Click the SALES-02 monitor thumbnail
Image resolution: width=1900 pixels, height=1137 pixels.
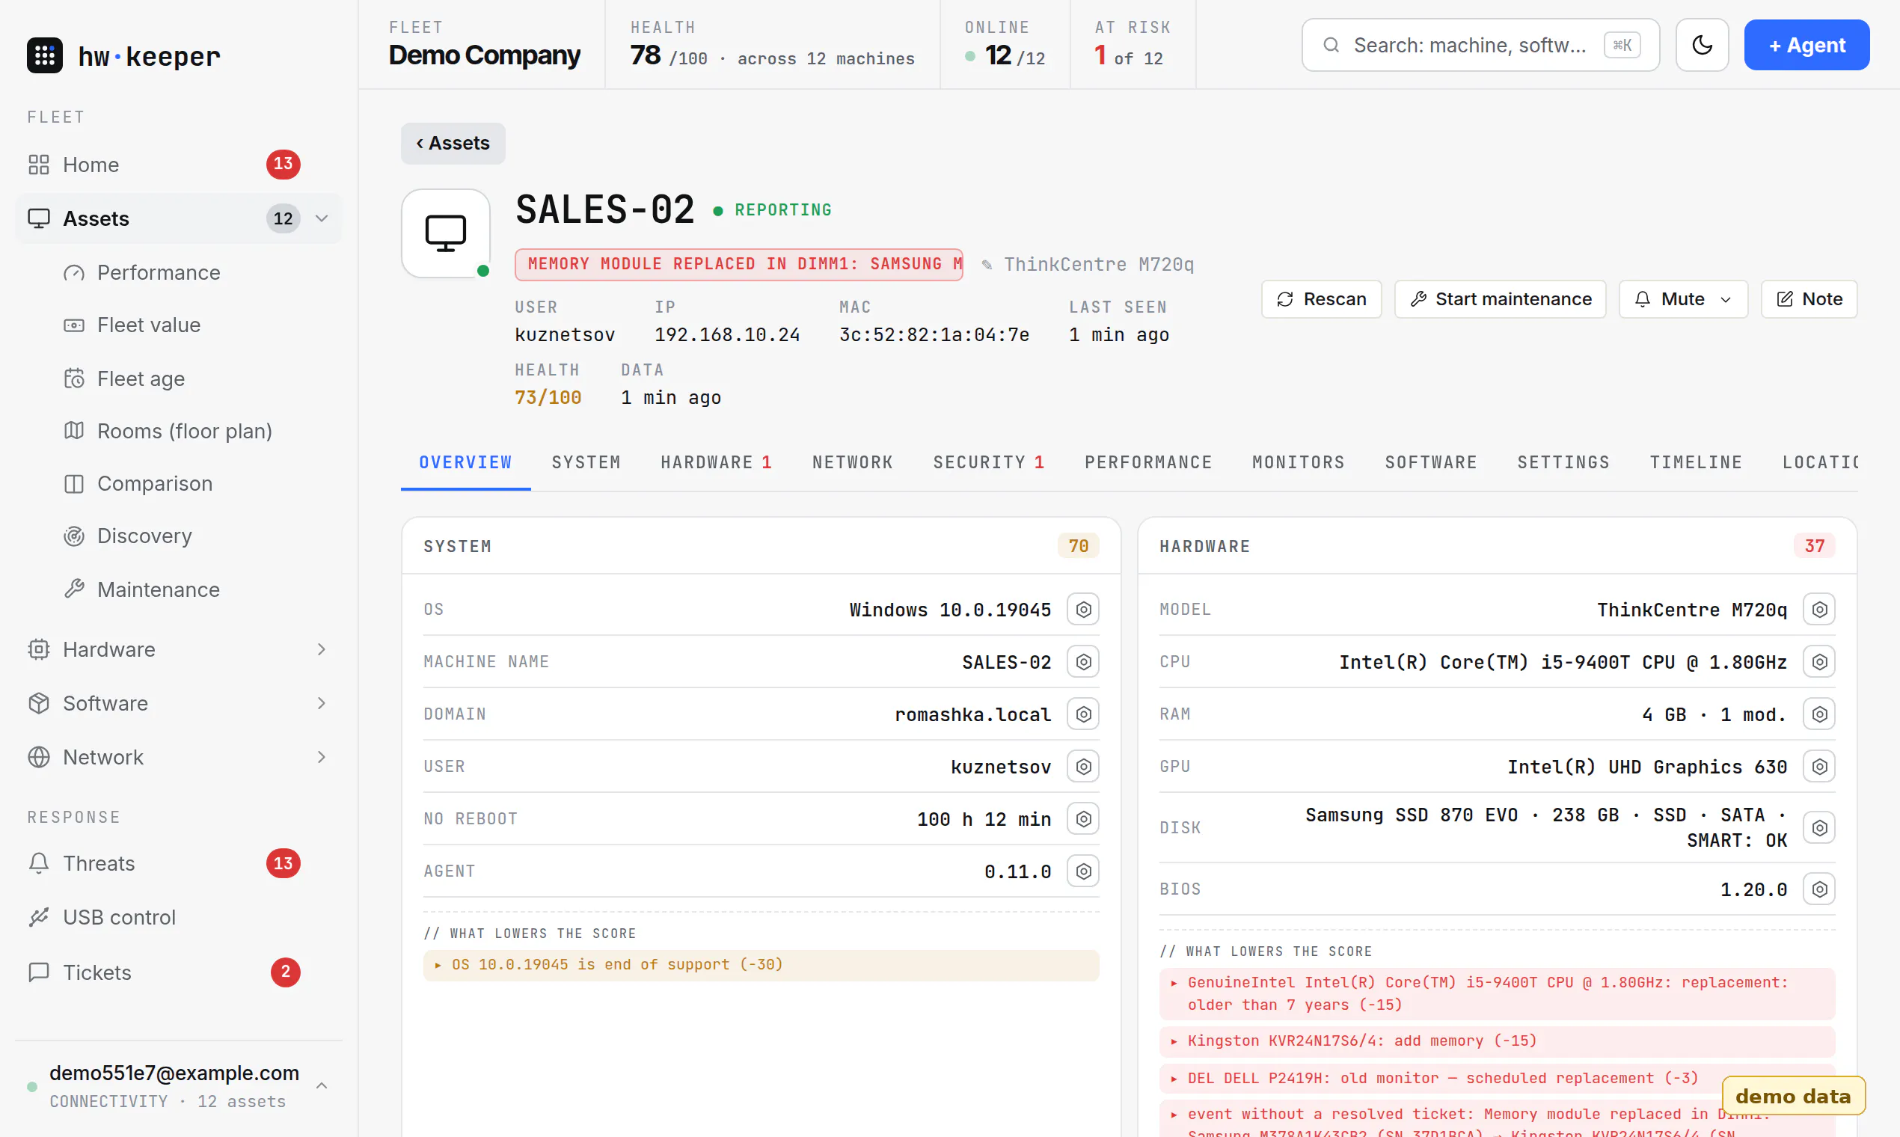click(x=446, y=233)
